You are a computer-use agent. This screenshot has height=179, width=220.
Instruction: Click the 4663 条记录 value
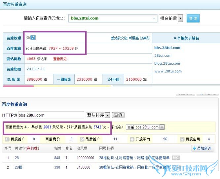pos(37,59)
